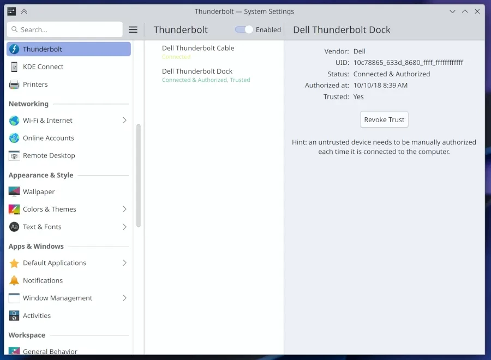491x360 pixels.
Task: Open the Online Accounts settings page
Action: 49,138
